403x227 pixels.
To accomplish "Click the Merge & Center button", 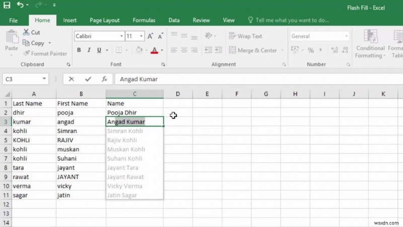I will 253,50.
